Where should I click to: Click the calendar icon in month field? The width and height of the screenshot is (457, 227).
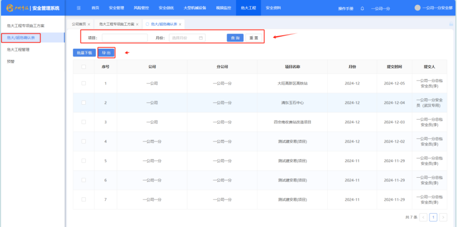pyautogui.click(x=201, y=38)
